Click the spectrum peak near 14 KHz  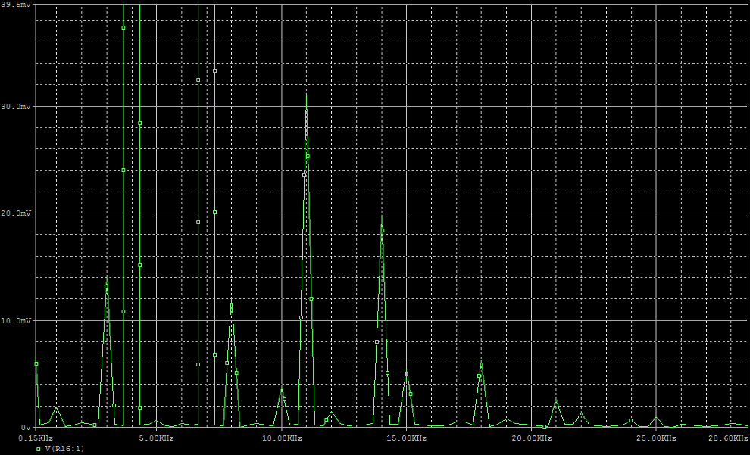[x=382, y=216]
